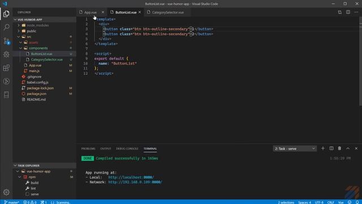This screenshot has width=362, height=204.
Task: Split the terminal pane
Action: pos(331,148)
